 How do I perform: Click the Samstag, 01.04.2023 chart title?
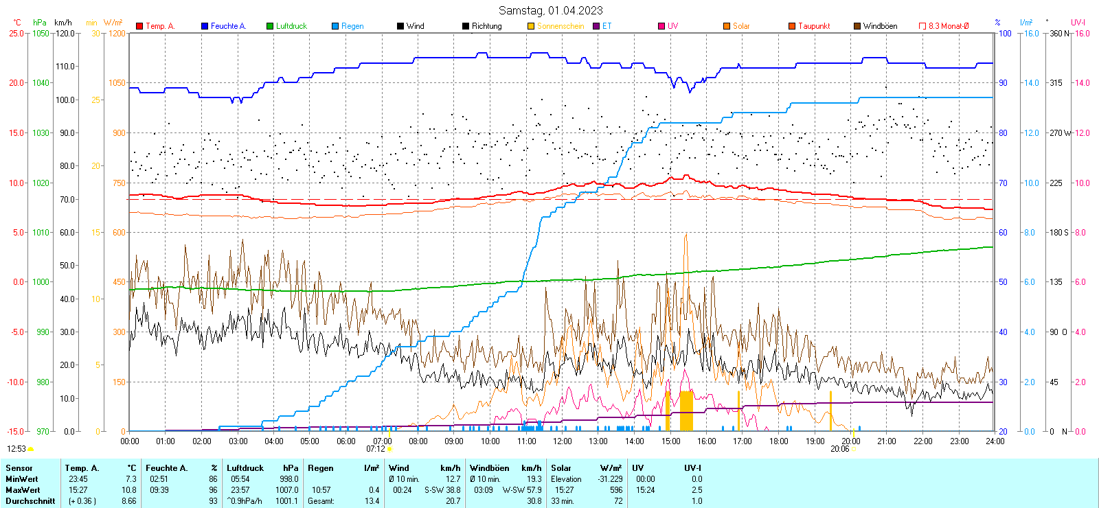[550, 10]
